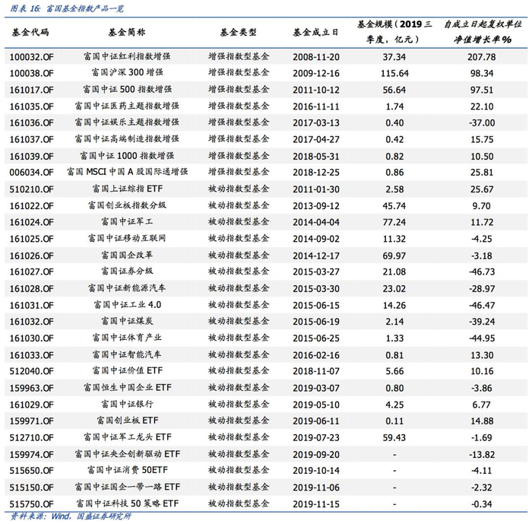This screenshot has width=532, height=524.
Task: Select fund code 100032.OF cell
Action: coord(32,57)
